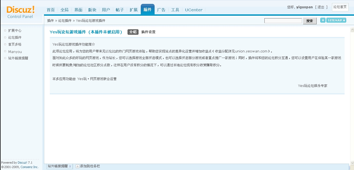Click the title Yes玩论坛游戏插件（本插件未被启用）

pos(86,32)
